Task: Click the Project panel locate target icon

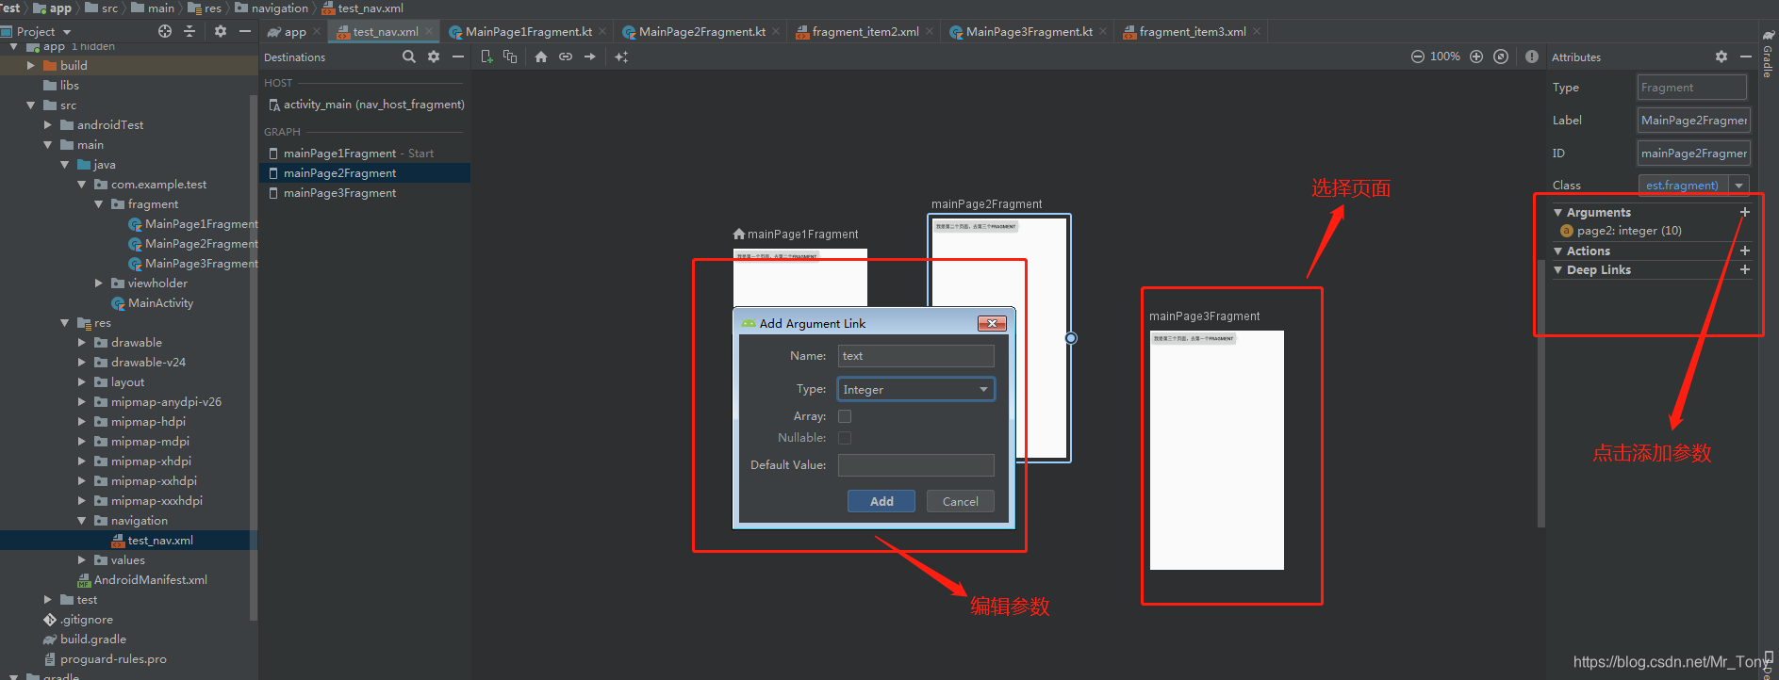Action: [x=165, y=31]
